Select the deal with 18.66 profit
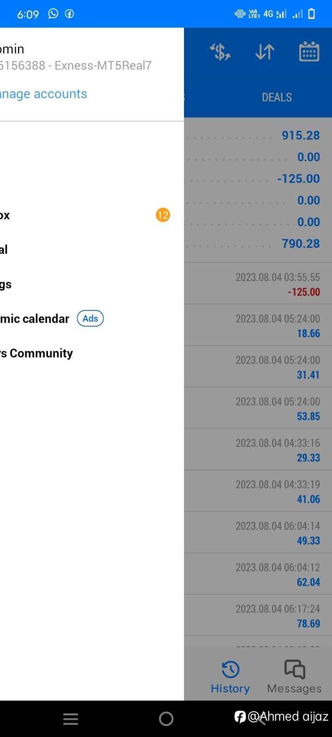Screen dimensions: 332x737 (x=258, y=325)
